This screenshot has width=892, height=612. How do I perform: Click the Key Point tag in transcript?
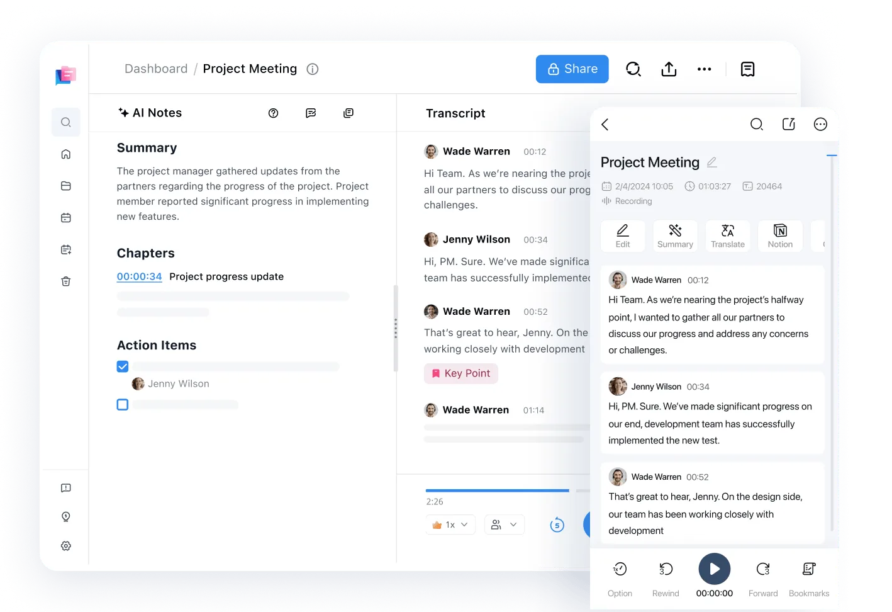click(461, 373)
